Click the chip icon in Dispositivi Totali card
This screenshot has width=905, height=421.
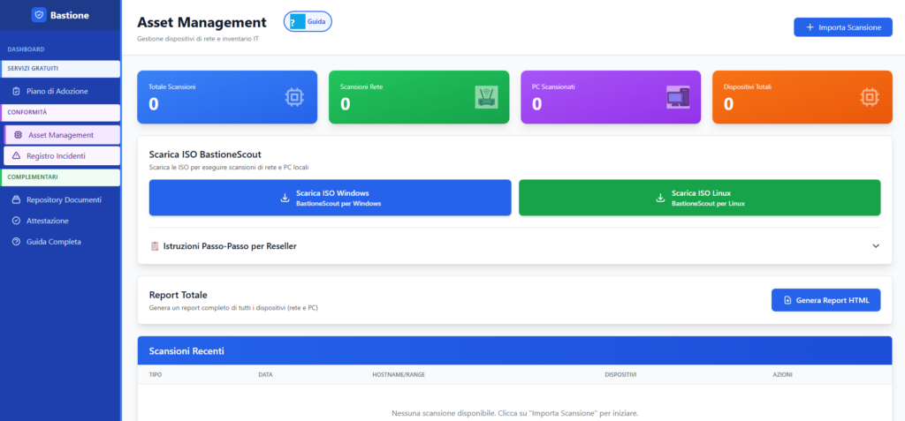tap(869, 97)
